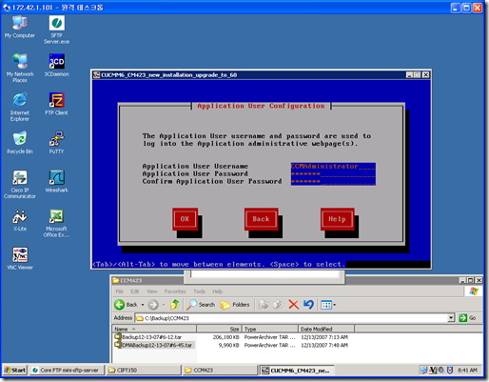Click the Up folder icon in Explorer

pyautogui.click(x=175, y=305)
